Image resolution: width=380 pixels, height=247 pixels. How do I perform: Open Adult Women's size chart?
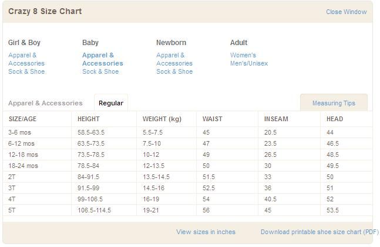243,55
